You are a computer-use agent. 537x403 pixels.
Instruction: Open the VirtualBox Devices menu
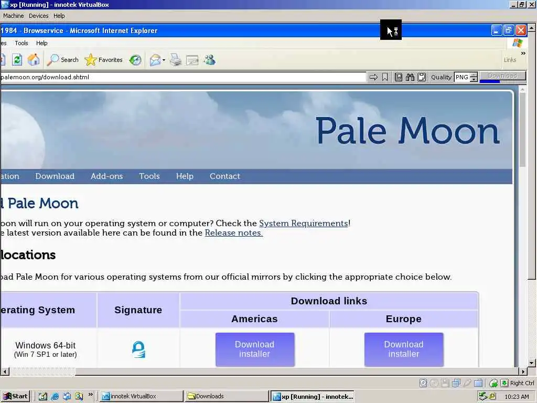[x=39, y=16]
